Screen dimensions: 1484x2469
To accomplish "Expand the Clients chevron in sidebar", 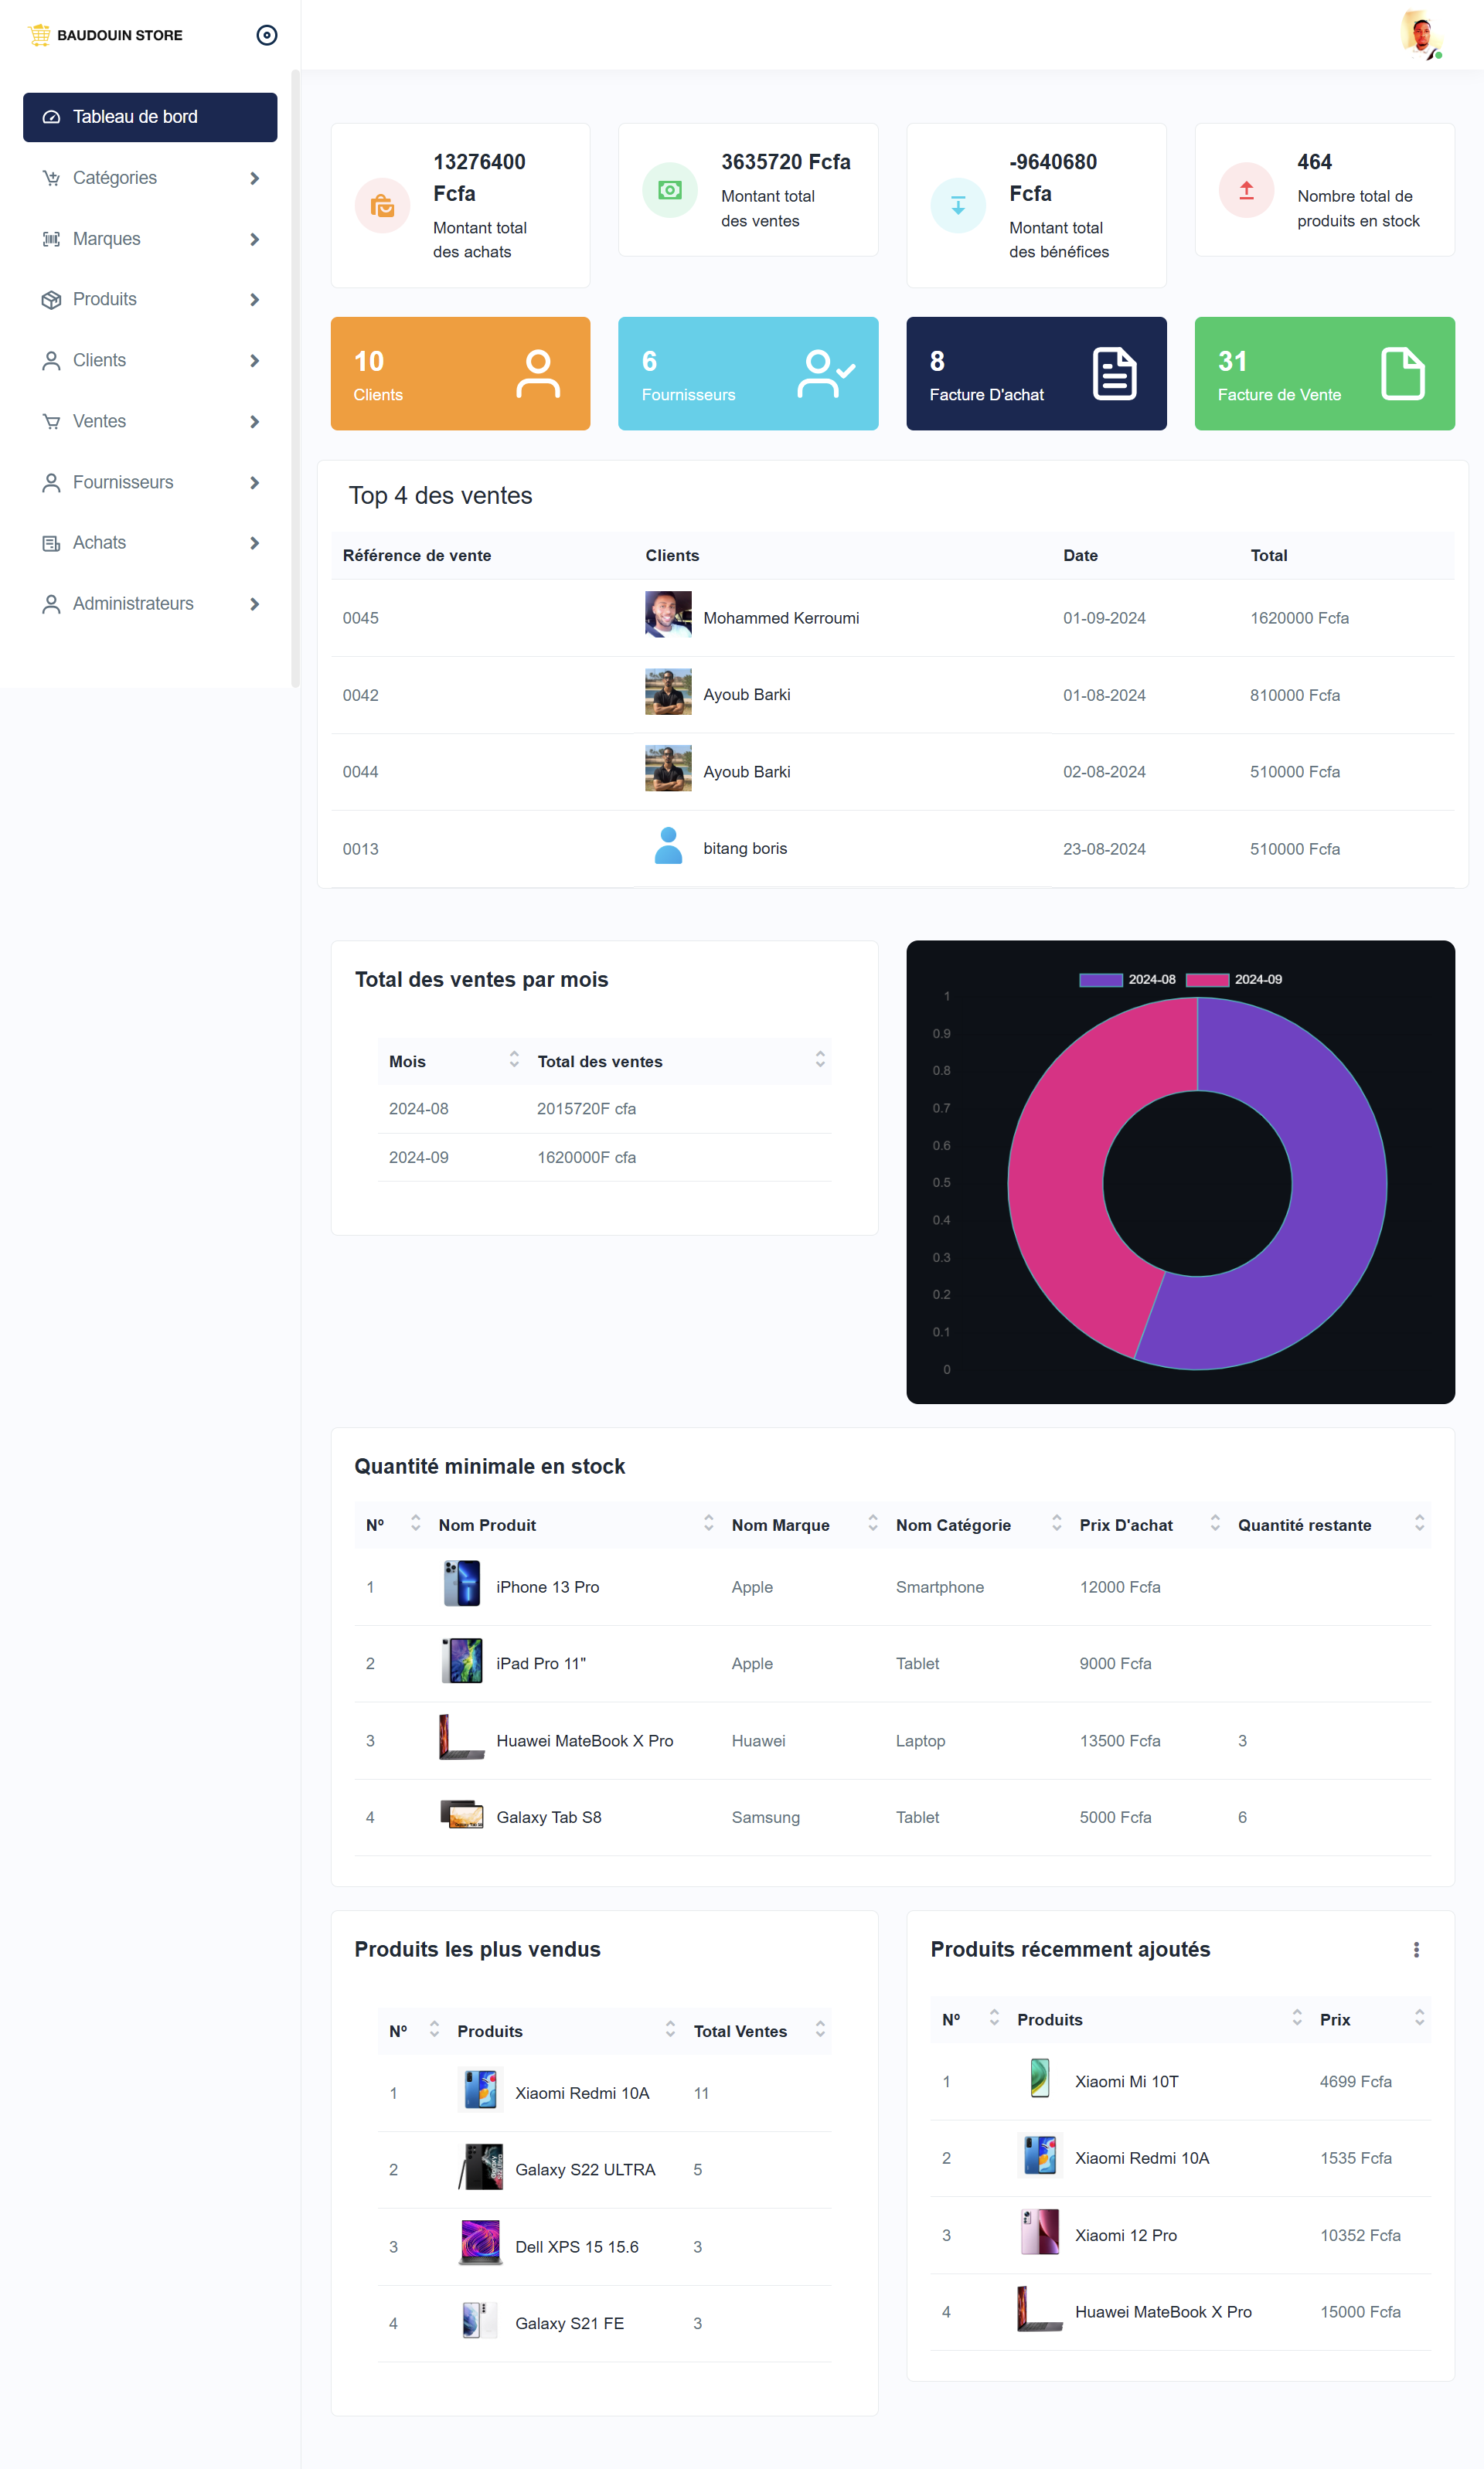I will point(254,361).
